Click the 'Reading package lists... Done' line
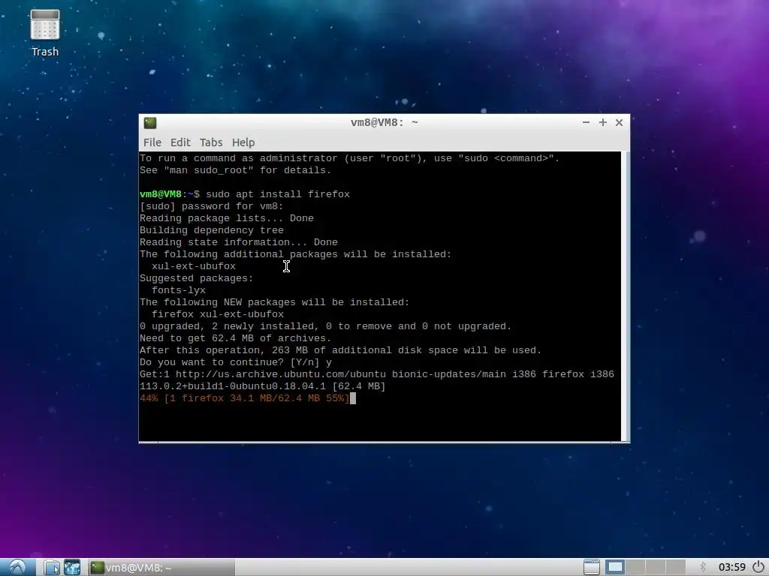Image resolution: width=769 pixels, height=576 pixels. click(227, 218)
